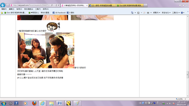Click the 115% zoom level button
Viewport: 189px width, 106px height.
pyautogui.click(x=179, y=99)
